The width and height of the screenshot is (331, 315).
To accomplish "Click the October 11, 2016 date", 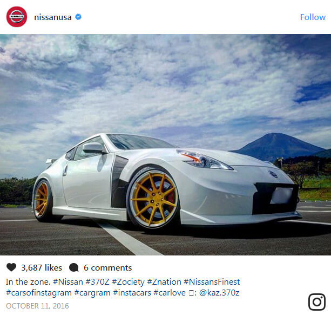I will point(37,306).
